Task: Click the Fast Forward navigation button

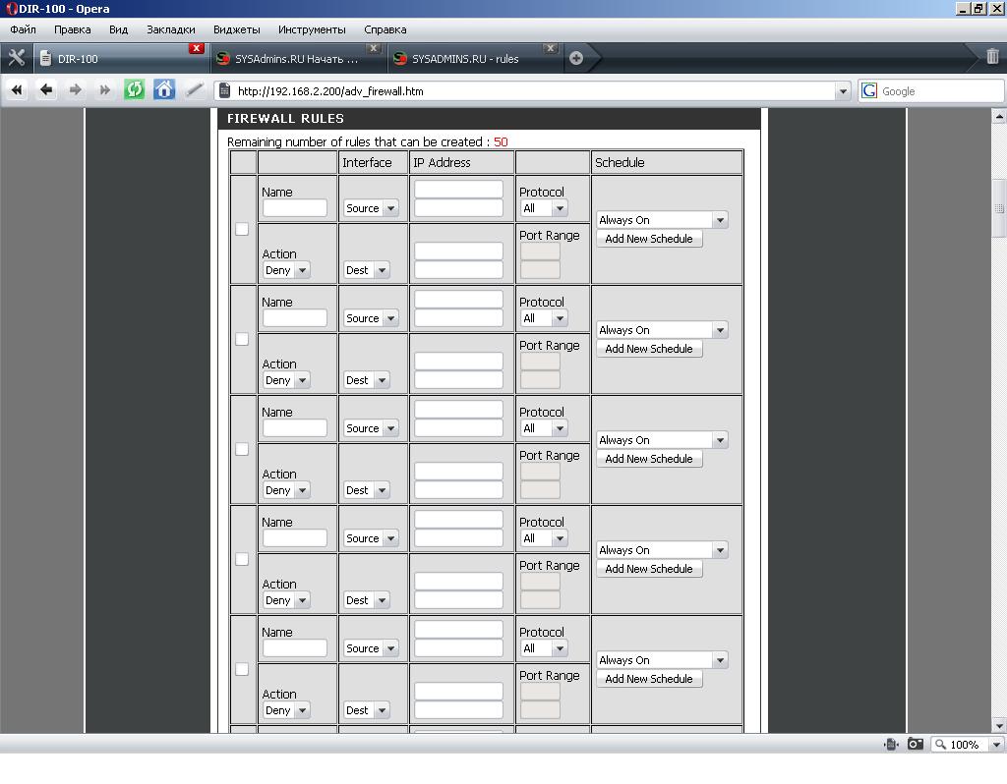Action: (104, 89)
